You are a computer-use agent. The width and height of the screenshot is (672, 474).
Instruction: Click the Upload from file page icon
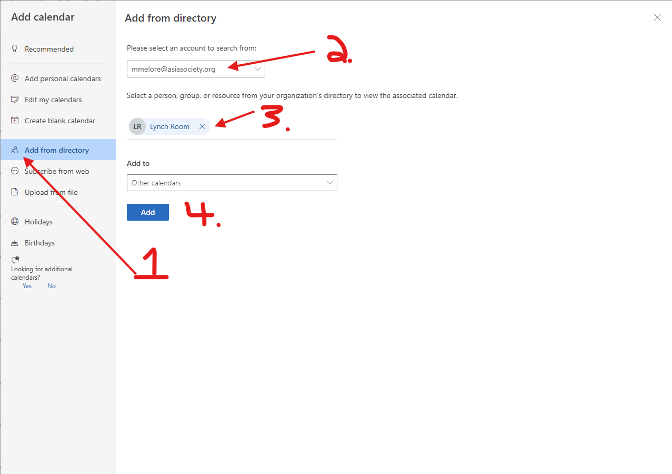pyautogui.click(x=15, y=192)
